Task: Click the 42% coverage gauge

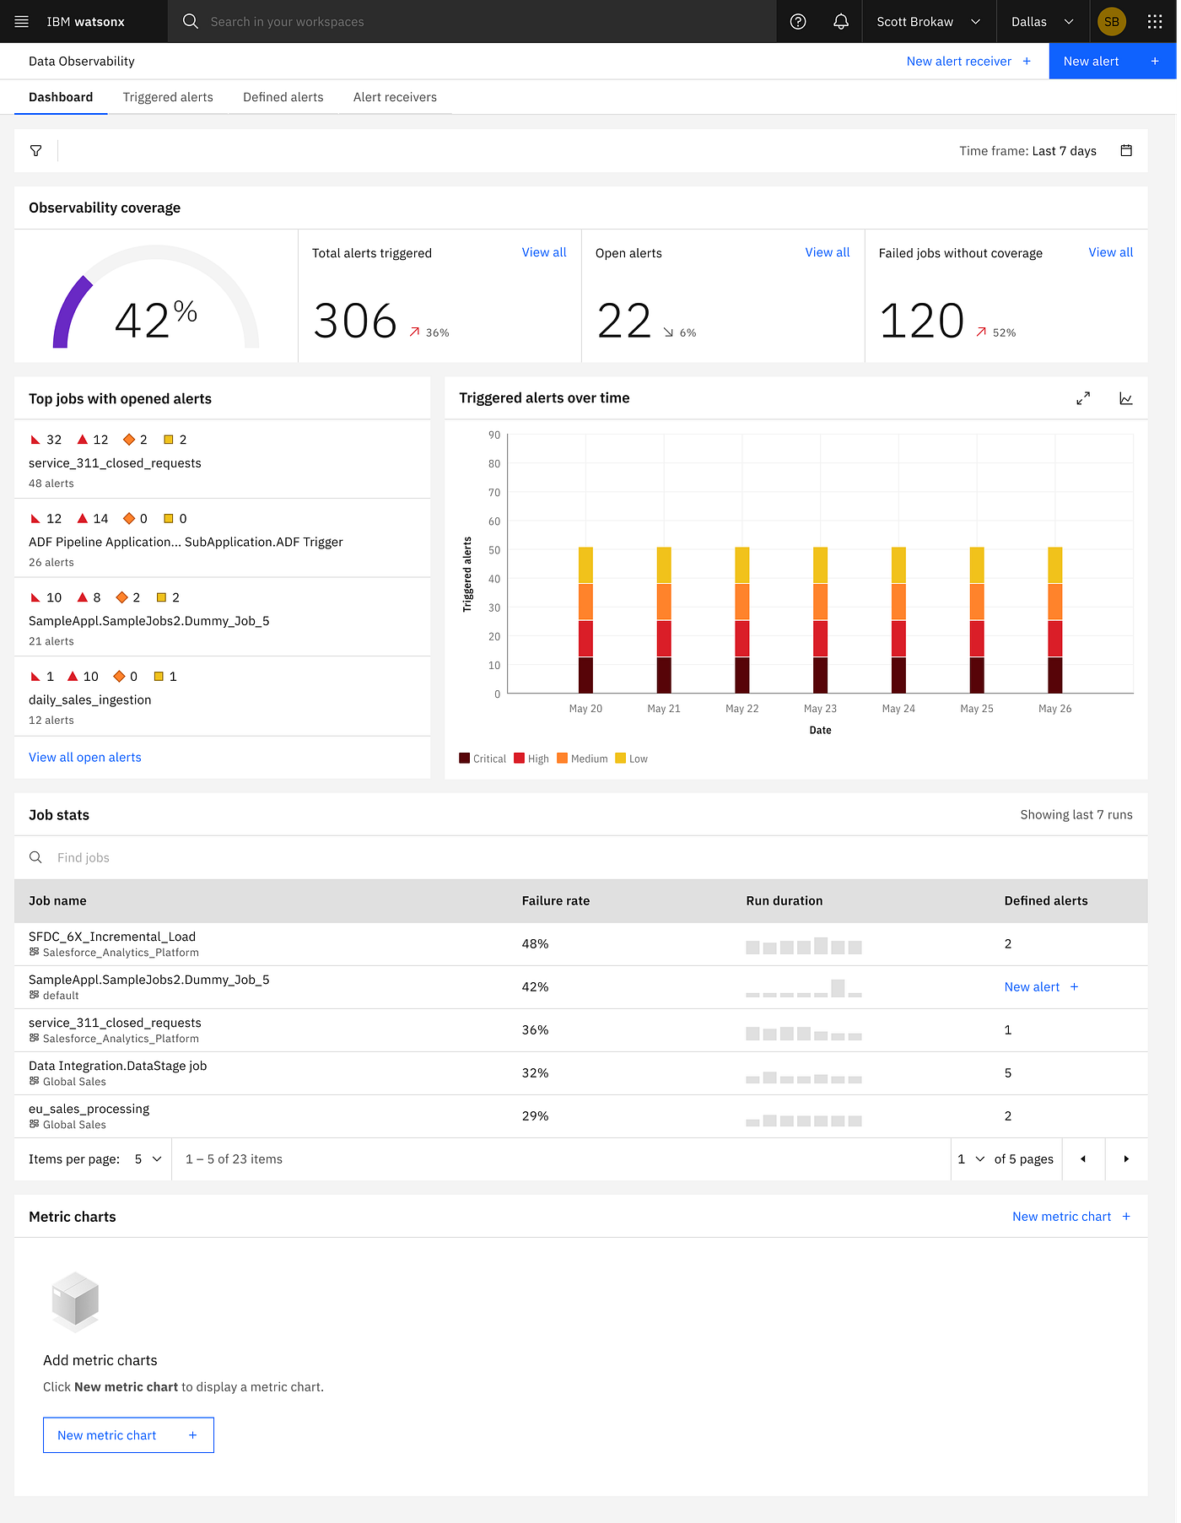Action: point(156,297)
